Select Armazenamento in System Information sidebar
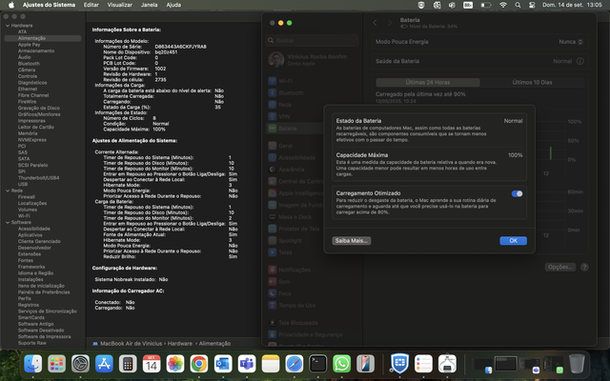This screenshot has height=381, width=610. click(36, 50)
